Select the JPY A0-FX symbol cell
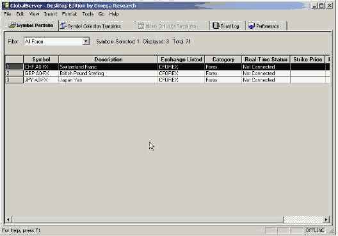Image resolution: width=338 pixels, height=236 pixels. [41, 80]
